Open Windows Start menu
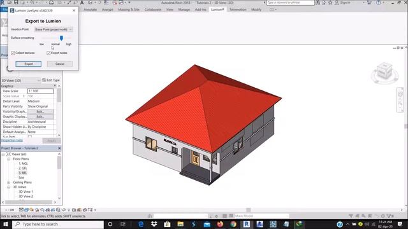 pyautogui.click(x=6, y=224)
